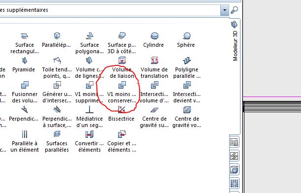Pick Intersection devient volume tool
The width and height of the screenshot is (301, 193).
click(187, 92)
